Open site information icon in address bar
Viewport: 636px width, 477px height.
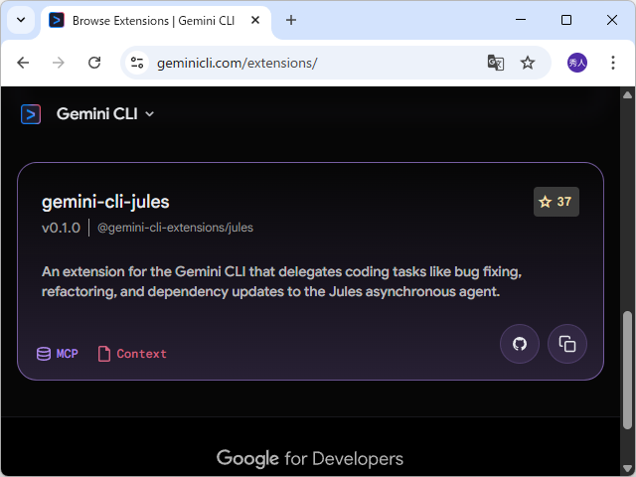pyautogui.click(x=137, y=63)
